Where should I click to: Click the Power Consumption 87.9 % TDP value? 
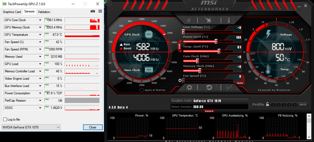tap(54, 93)
